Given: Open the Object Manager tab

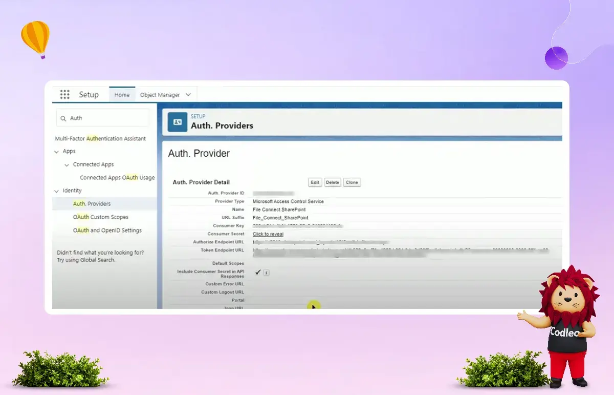Looking at the screenshot, I should 160,95.
